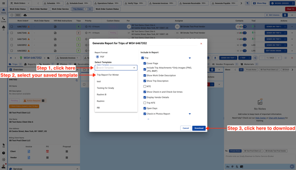Enable the Trip NTE checkbox
This screenshot has height=170, width=296.
pyautogui.click(x=144, y=103)
